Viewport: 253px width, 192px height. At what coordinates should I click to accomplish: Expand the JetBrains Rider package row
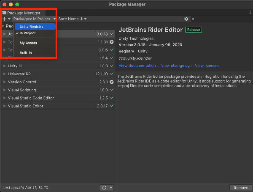pyautogui.click(x=5, y=34)
